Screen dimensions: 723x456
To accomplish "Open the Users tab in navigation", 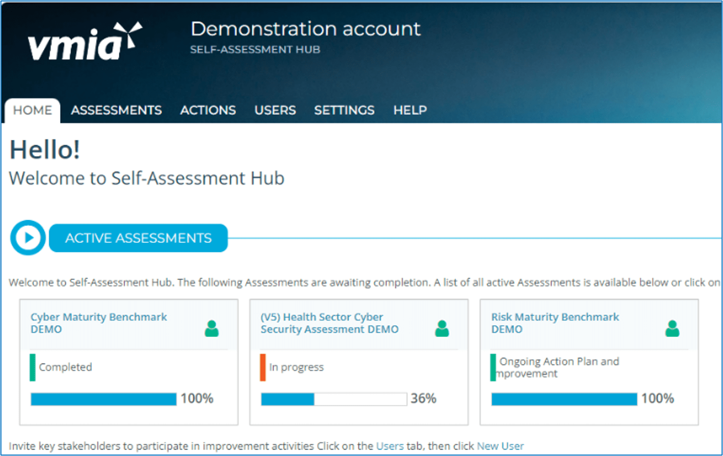I will (275, 110).
